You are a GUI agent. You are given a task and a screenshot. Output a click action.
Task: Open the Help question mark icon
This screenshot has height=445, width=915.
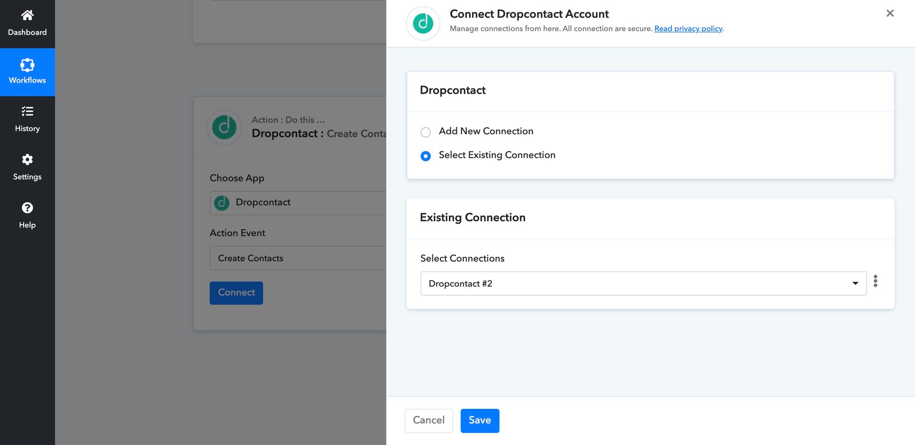pos(27,208)
